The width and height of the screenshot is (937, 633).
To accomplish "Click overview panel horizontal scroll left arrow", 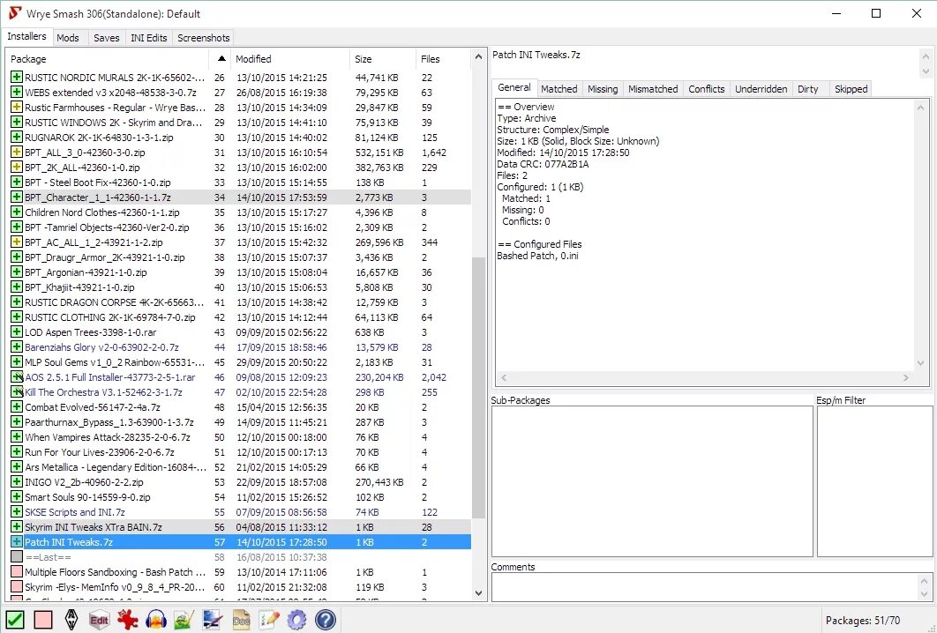I will pyautogui.click(x=503, y=377).
